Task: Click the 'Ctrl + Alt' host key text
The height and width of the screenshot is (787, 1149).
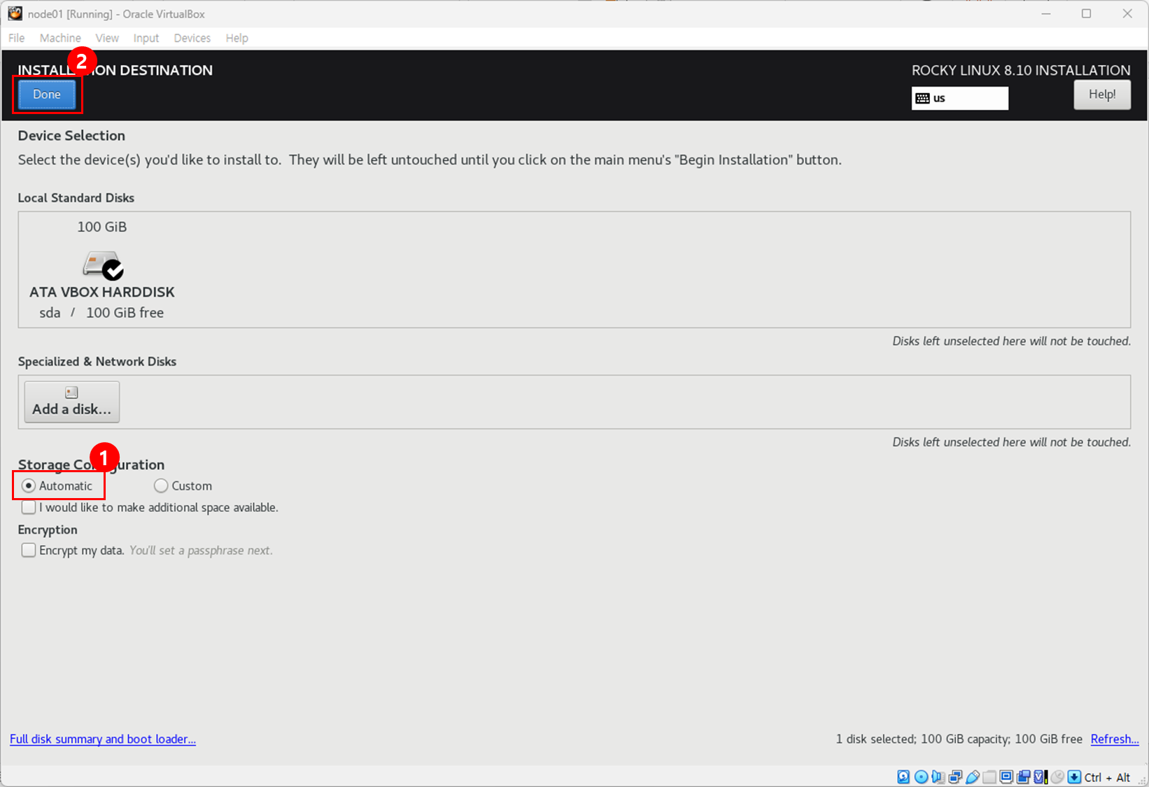Action: click(x=1107, y=777)
